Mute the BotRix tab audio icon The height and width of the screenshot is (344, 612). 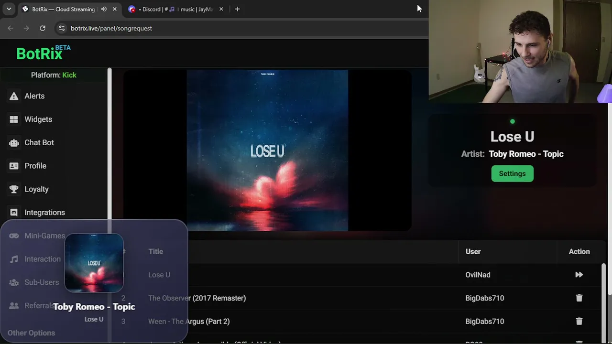click(104, 9)
